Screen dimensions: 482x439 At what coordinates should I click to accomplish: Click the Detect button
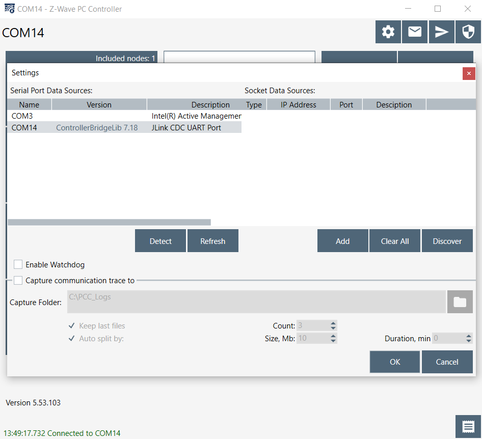coord(160,241)
